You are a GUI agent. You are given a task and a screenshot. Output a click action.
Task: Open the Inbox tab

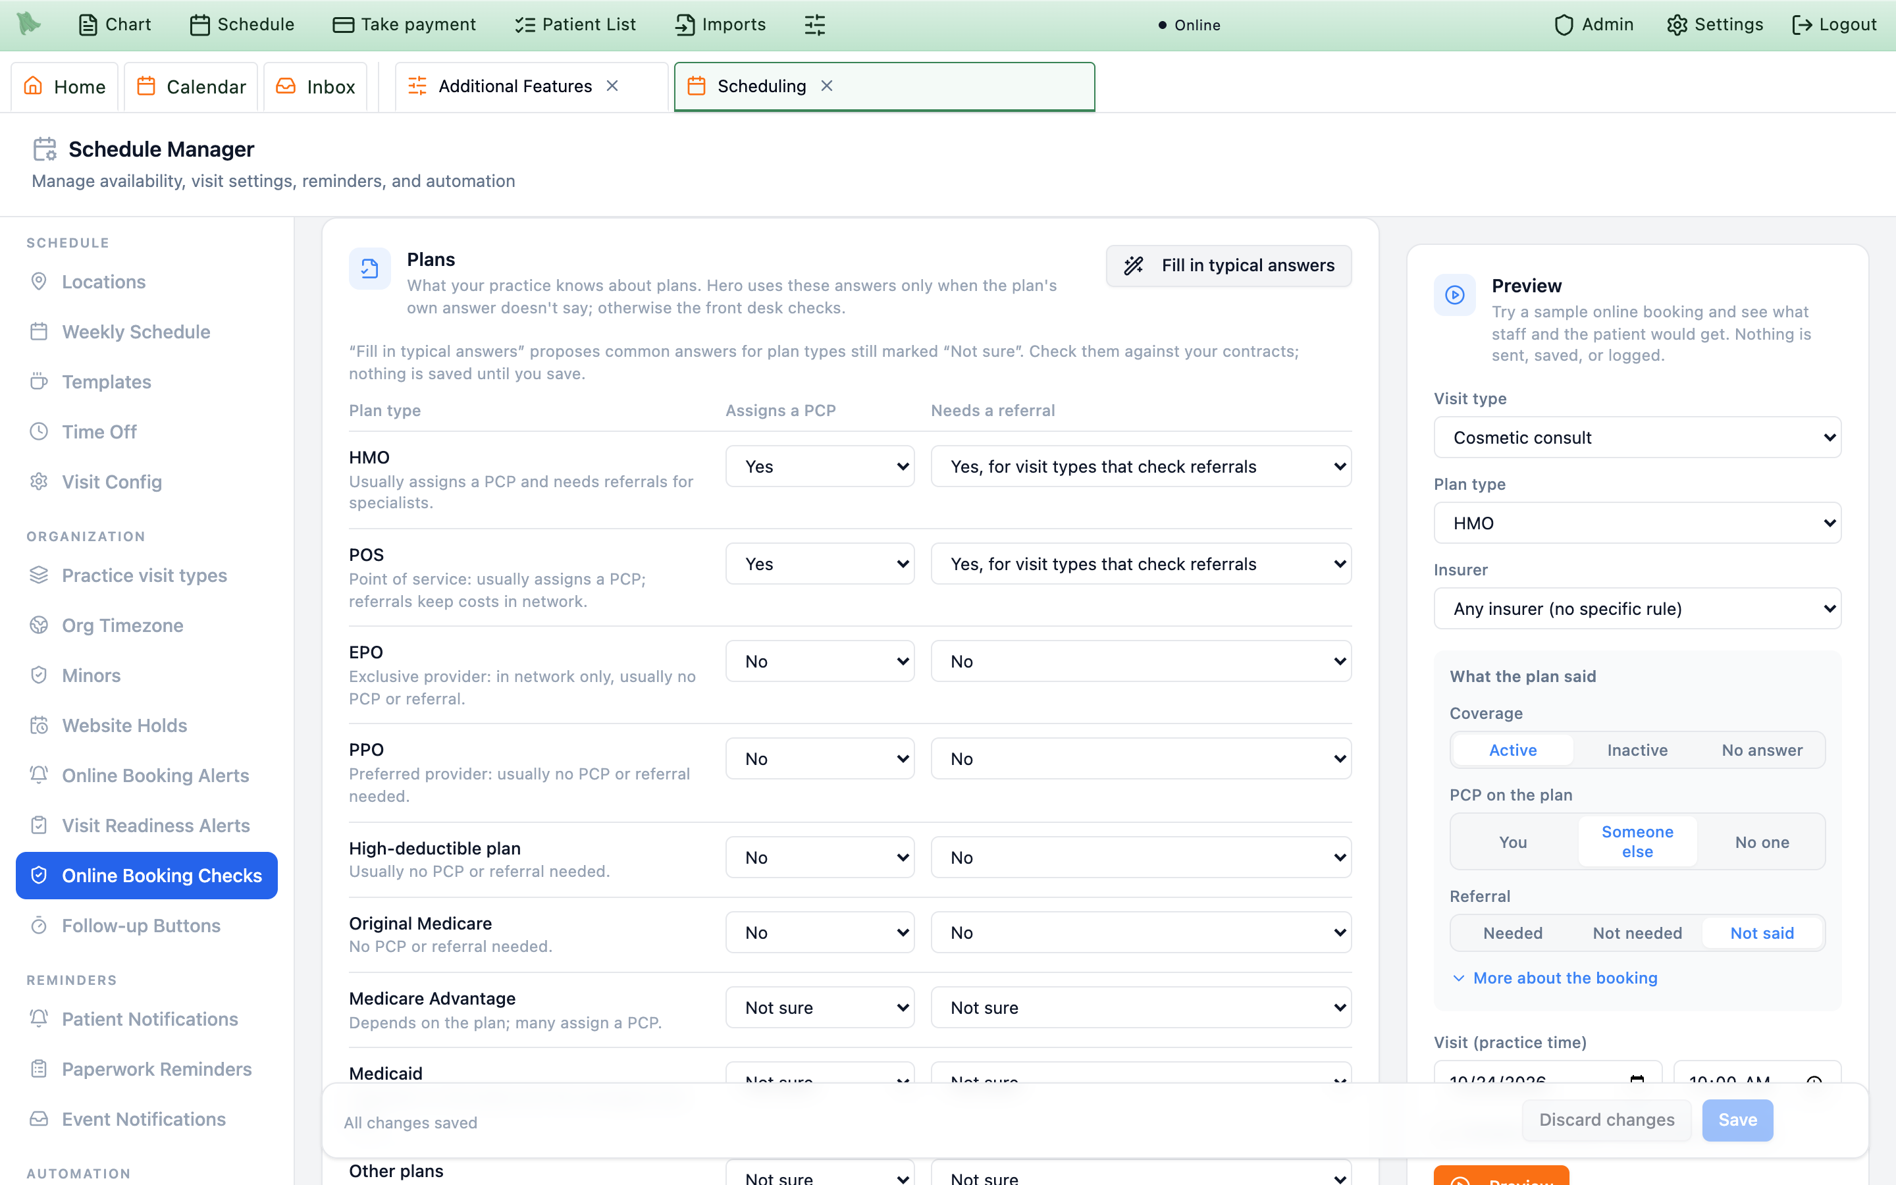(x=315, y=86)
